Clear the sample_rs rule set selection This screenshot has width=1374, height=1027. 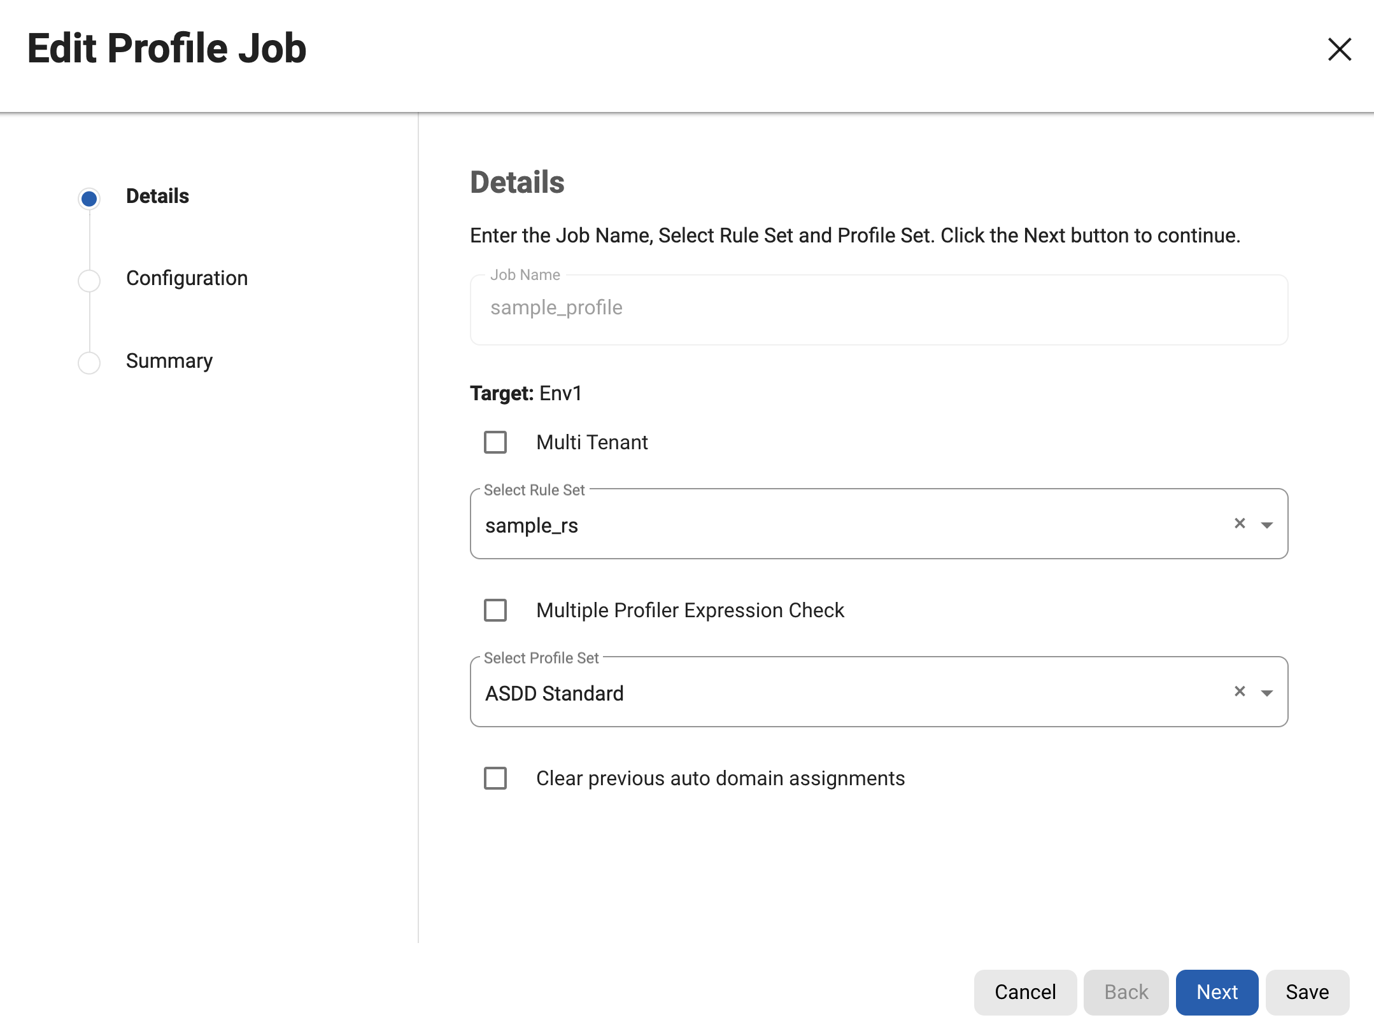[1238, 524]
